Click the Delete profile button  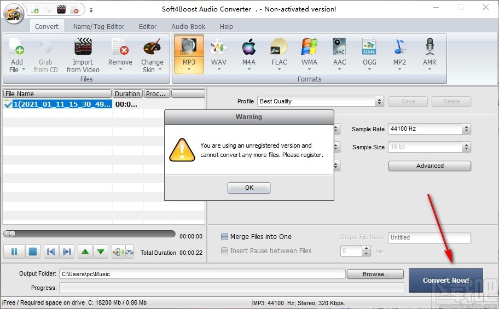click(451, 101)
